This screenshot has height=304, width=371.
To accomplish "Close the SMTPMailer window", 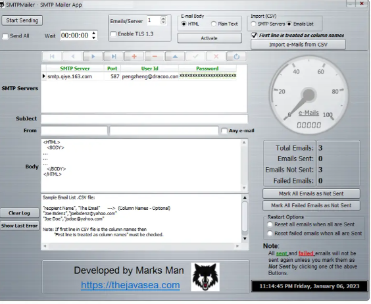I will click(x=362, y=3).
